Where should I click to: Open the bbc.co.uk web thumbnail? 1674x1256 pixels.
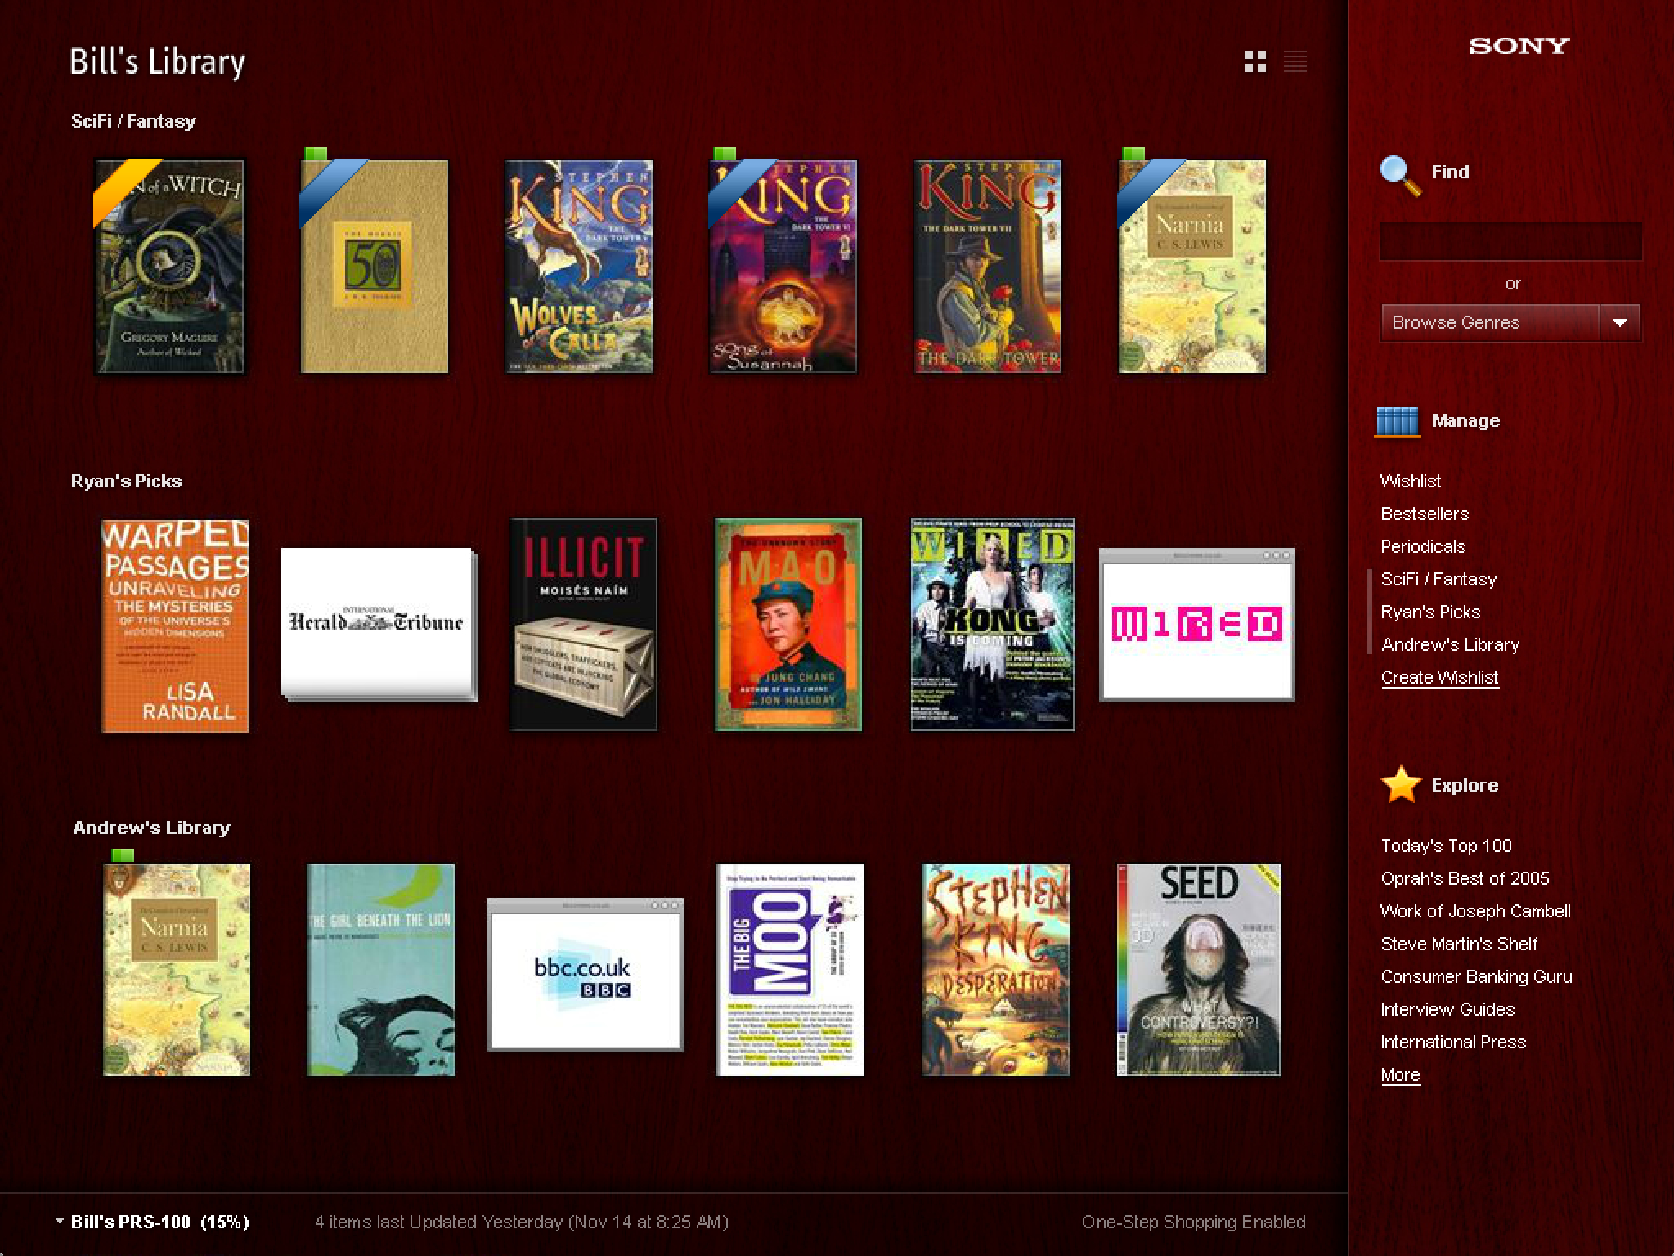[x=585, y=975]
